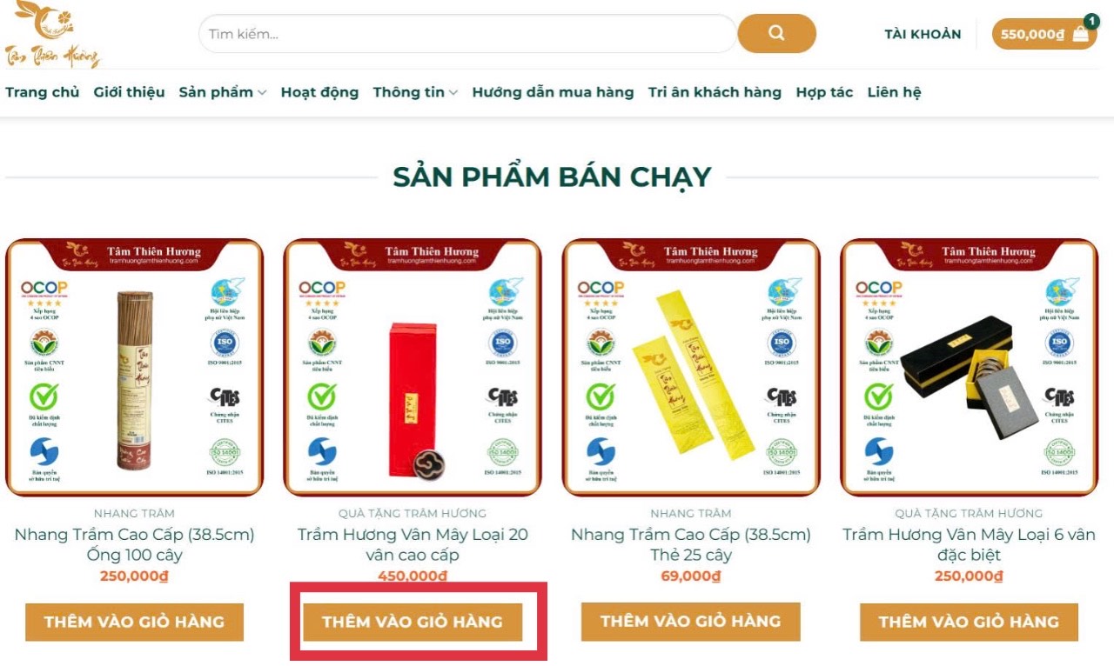Open the Tri ân khách hàng page
The height and width of the screenshot is (666, 1114).
[x=715, y=92]
